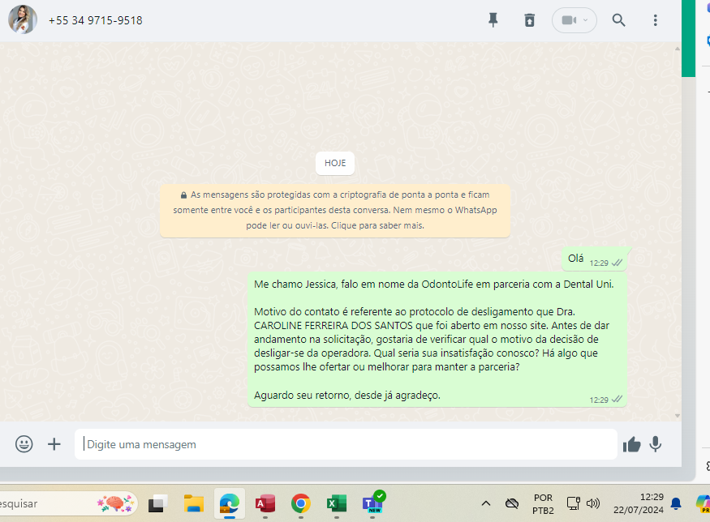This screenshot has height=522, width=710.
Task: Open the three-dot chat menu
Action: pyautogui.click(x=655, y=20)
